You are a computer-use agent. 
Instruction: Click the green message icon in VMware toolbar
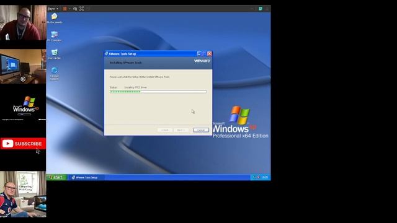tap(261, 9)
